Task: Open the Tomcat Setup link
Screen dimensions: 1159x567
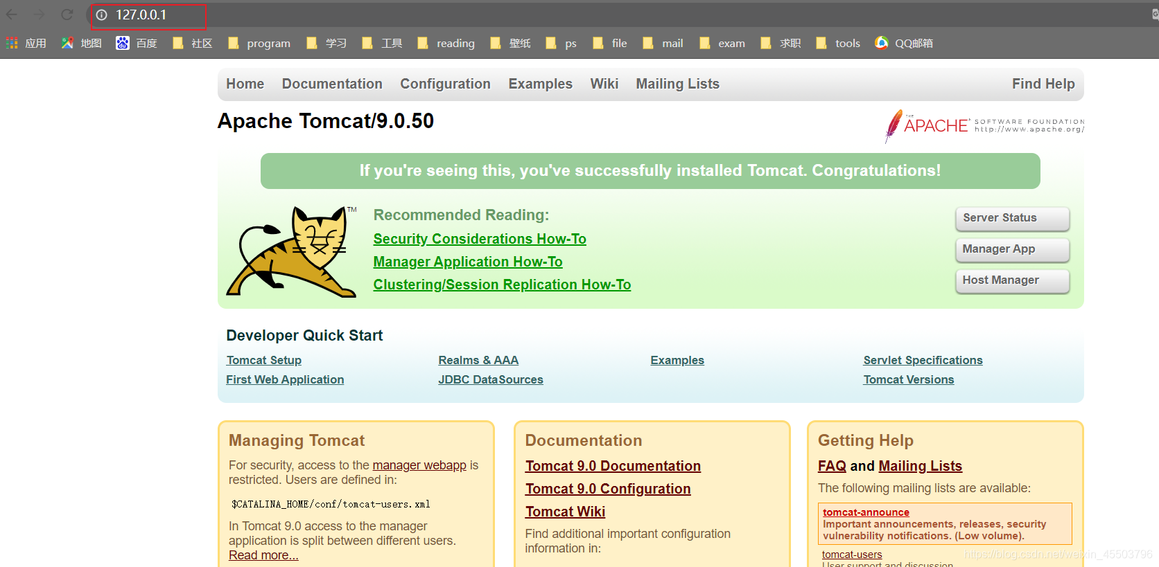Action: 263,360
